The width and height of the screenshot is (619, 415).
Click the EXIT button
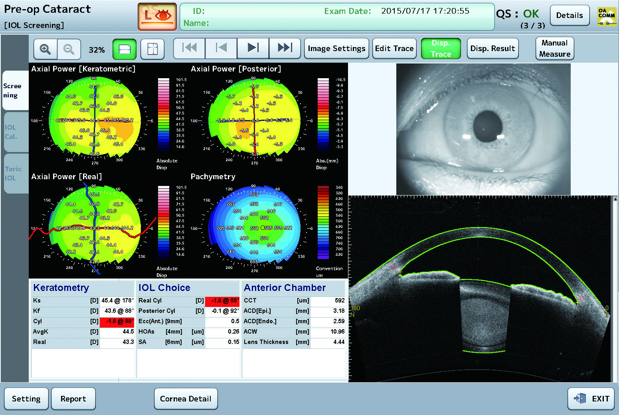coord(591,399)
